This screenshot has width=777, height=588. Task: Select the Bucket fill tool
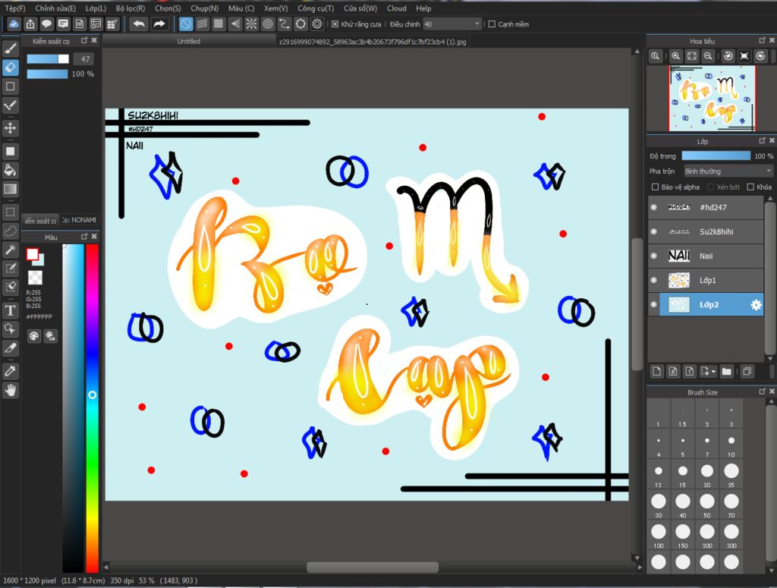[11, 171]
